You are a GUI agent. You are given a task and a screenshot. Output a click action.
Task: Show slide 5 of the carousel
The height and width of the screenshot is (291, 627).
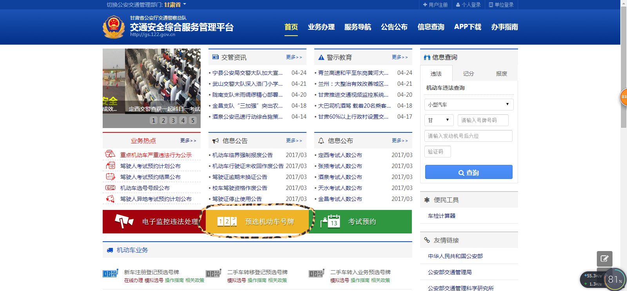(193, 120)
